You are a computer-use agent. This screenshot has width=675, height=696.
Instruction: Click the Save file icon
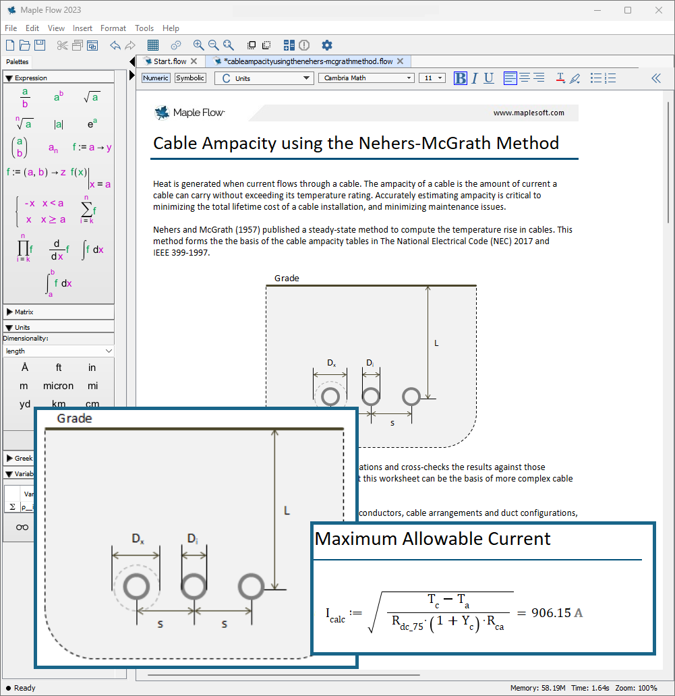click(x=40, y=45)
